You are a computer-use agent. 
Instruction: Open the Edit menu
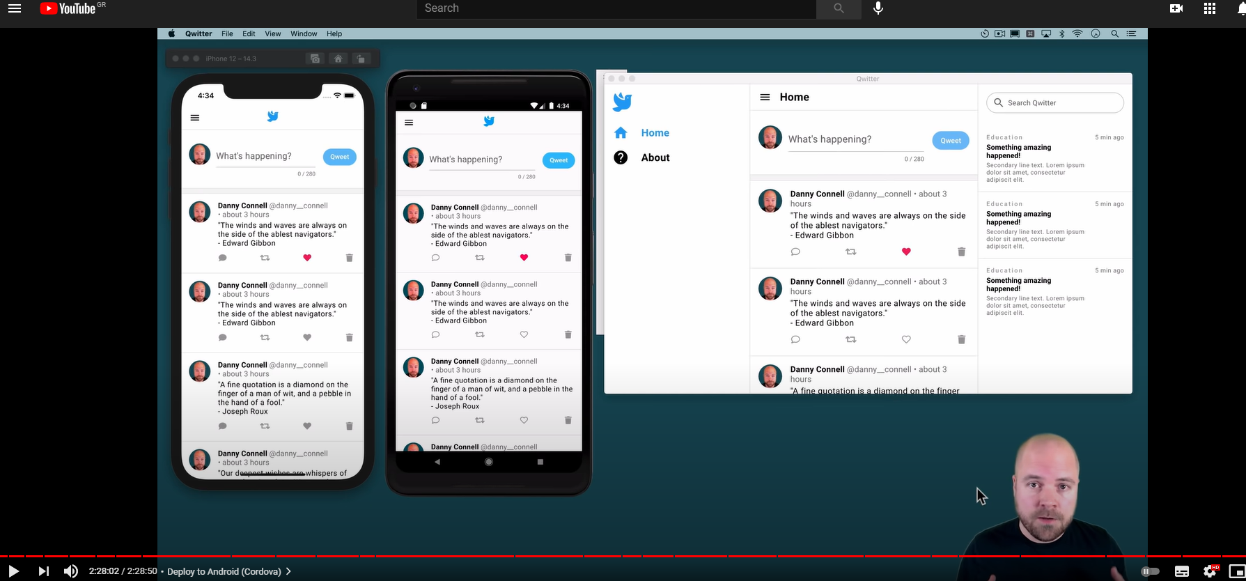[249, 33]
